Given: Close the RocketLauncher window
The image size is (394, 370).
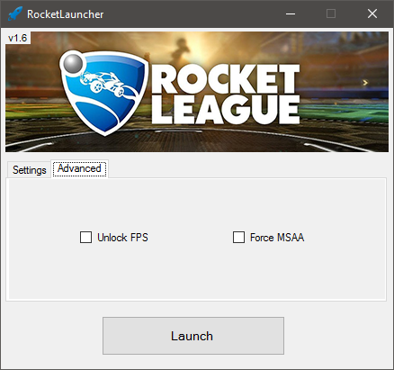Looking at the screenshot, I should [372, 14].
